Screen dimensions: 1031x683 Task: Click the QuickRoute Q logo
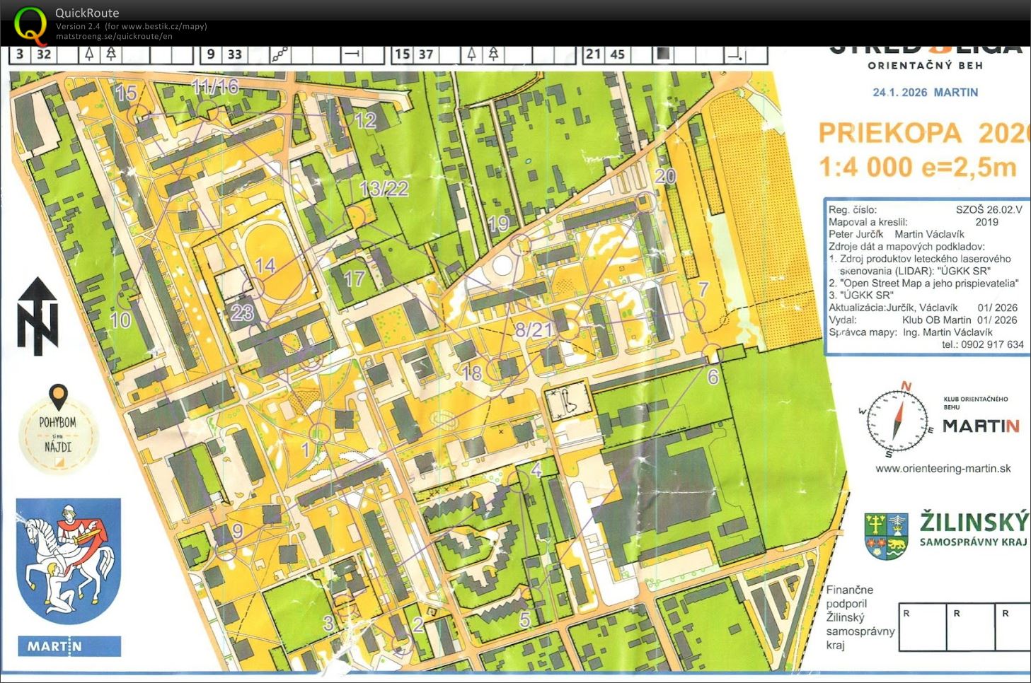(x=30, y=24)
